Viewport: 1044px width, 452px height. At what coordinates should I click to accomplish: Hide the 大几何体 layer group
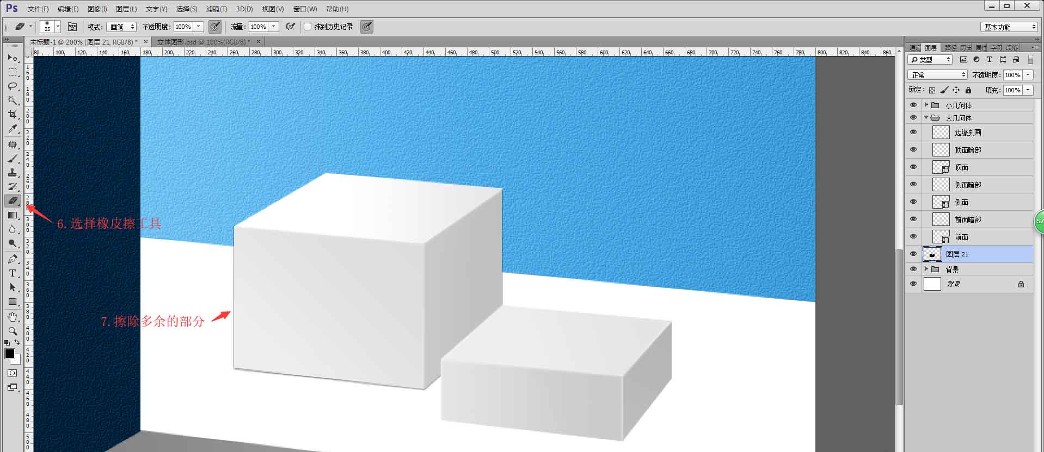913,117
